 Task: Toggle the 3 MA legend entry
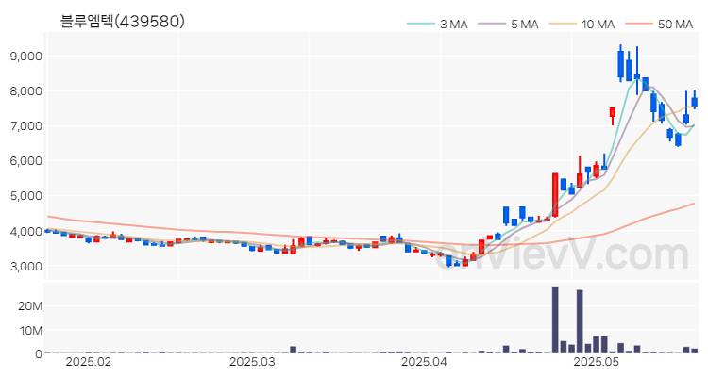pyautogui.click(x=437, y=24)
